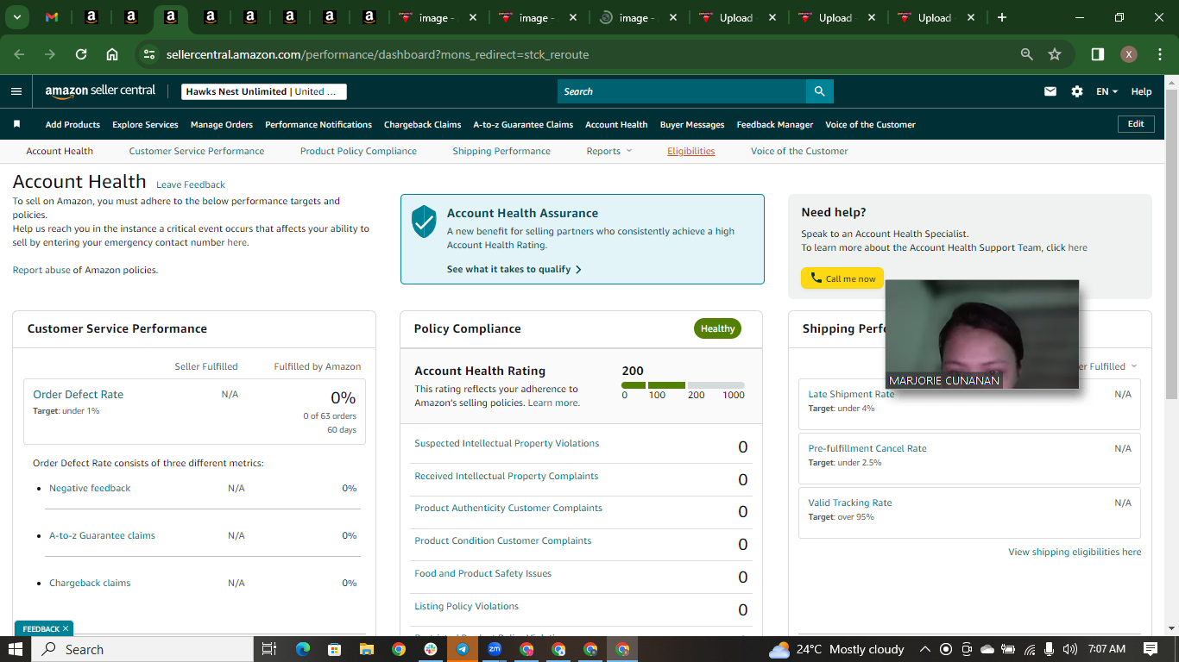1179x662 pixels.
Task: Open the Windows notification center
Action: [1151, 649]
